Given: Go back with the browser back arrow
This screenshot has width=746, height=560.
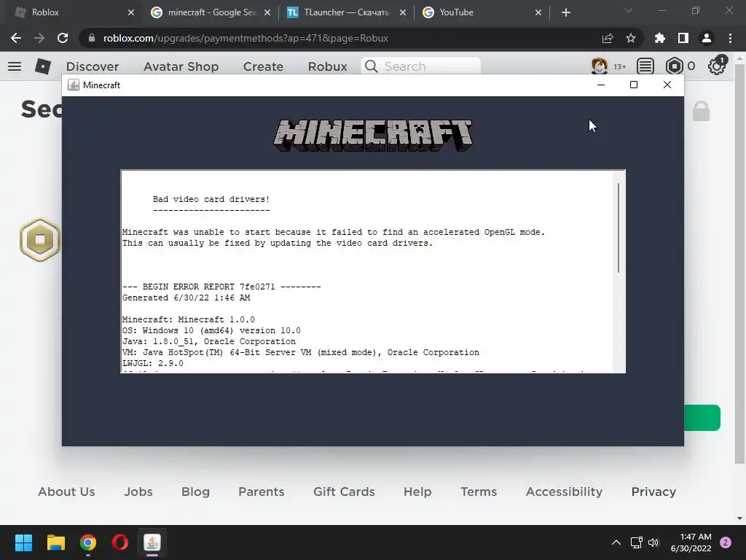Looking at the screenshot, I should click(x=16, y=38).
